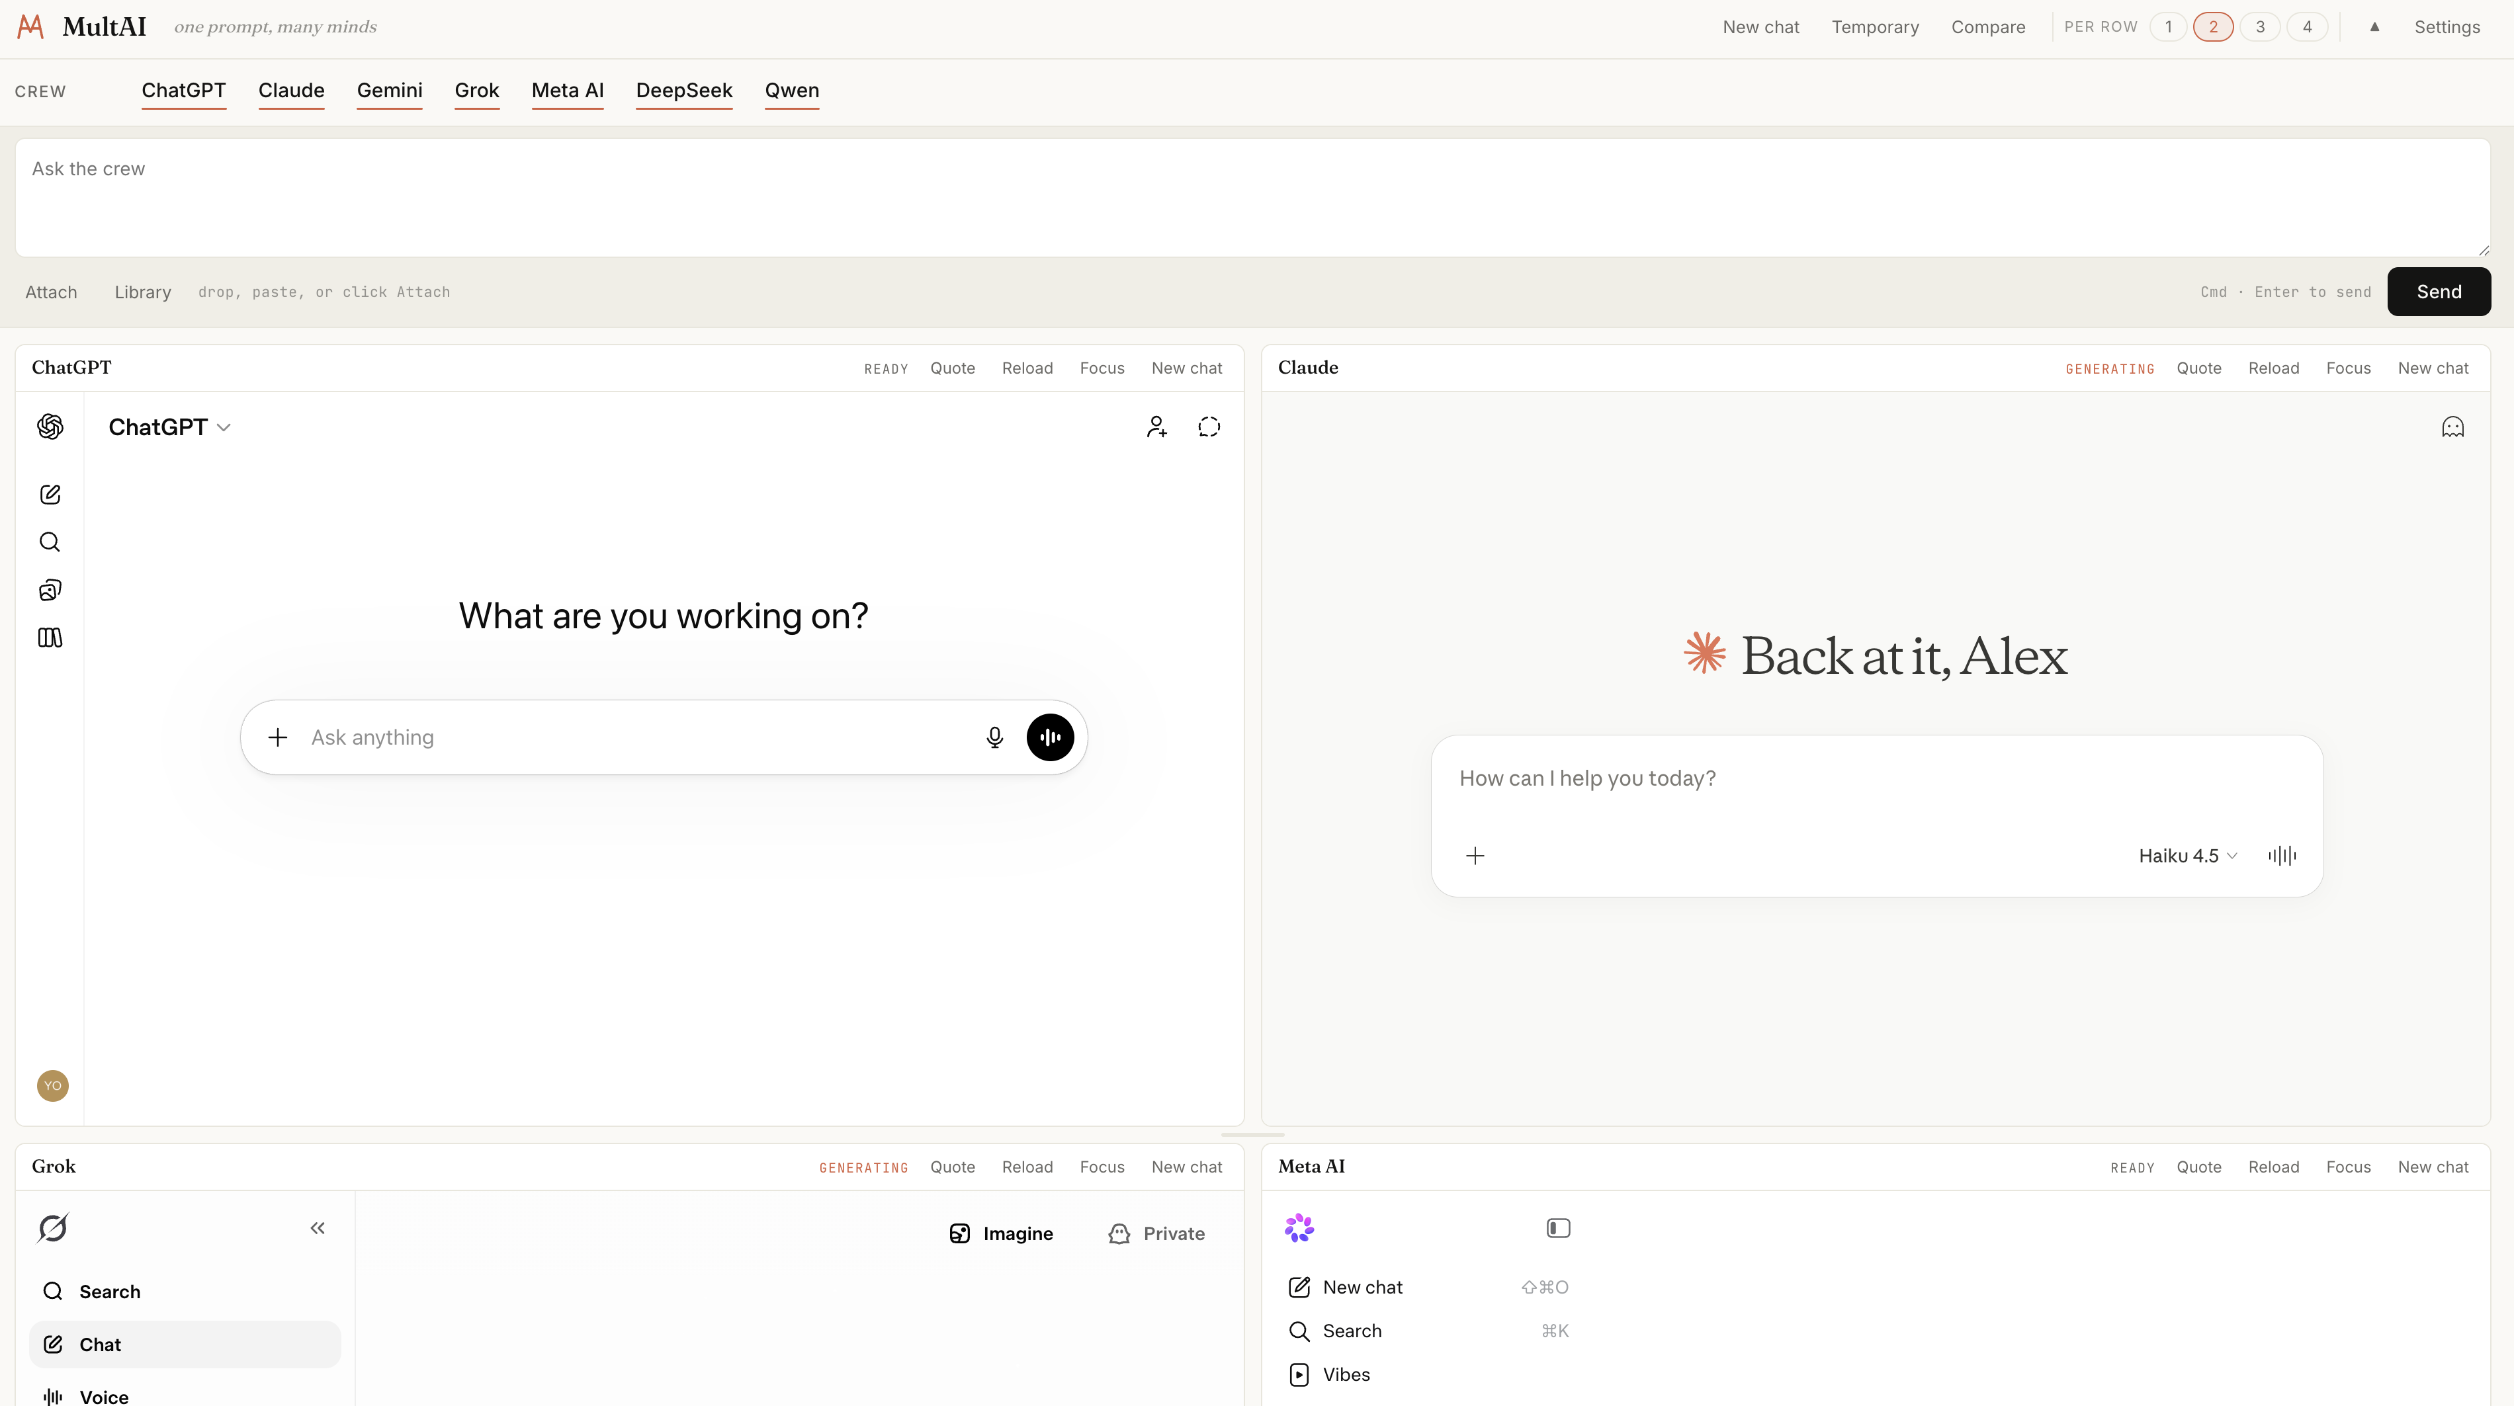2514x1406 pixels.
Task: Click Claude How can I help field
Action: coord(1877,778)
